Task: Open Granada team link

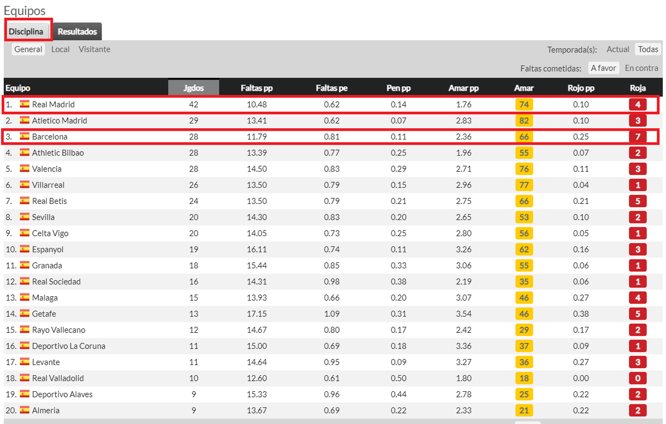Action: pos(47,266)
